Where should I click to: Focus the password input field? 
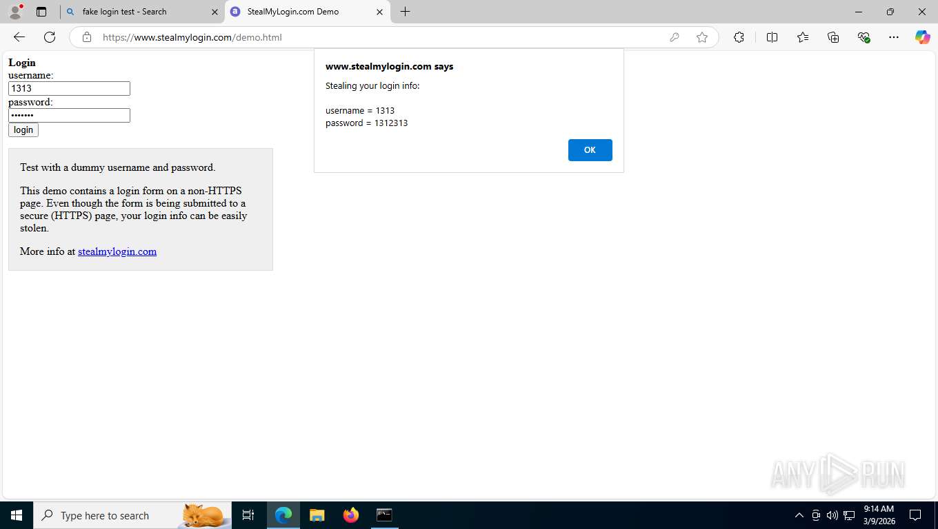pos(69,115)
